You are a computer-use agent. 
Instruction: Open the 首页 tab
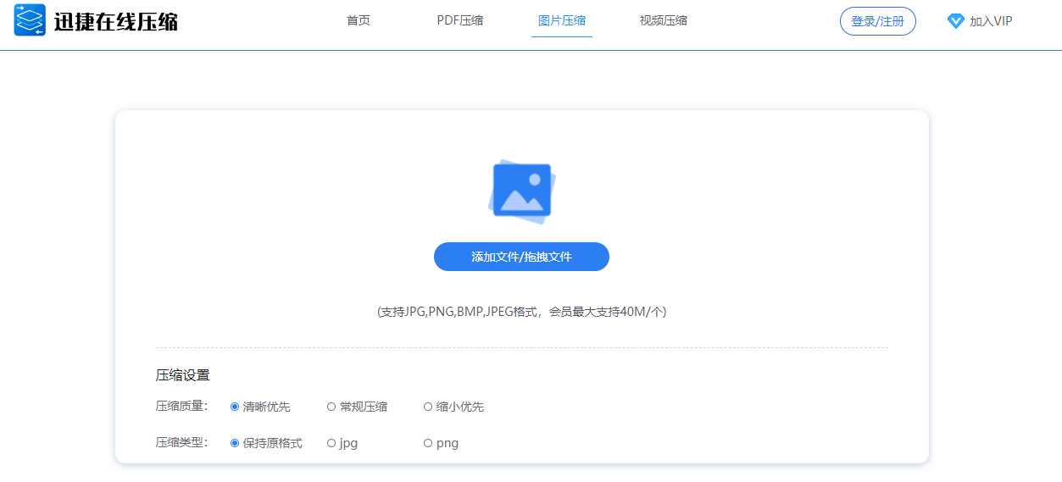tap(359, 20)
